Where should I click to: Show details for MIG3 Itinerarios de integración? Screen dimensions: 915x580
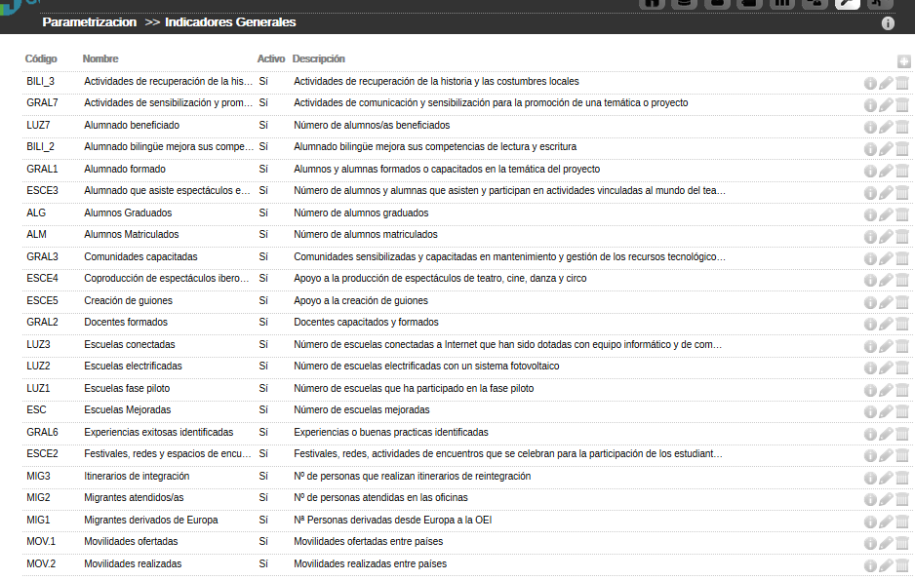pyautogui.click(x=870, y=478)
